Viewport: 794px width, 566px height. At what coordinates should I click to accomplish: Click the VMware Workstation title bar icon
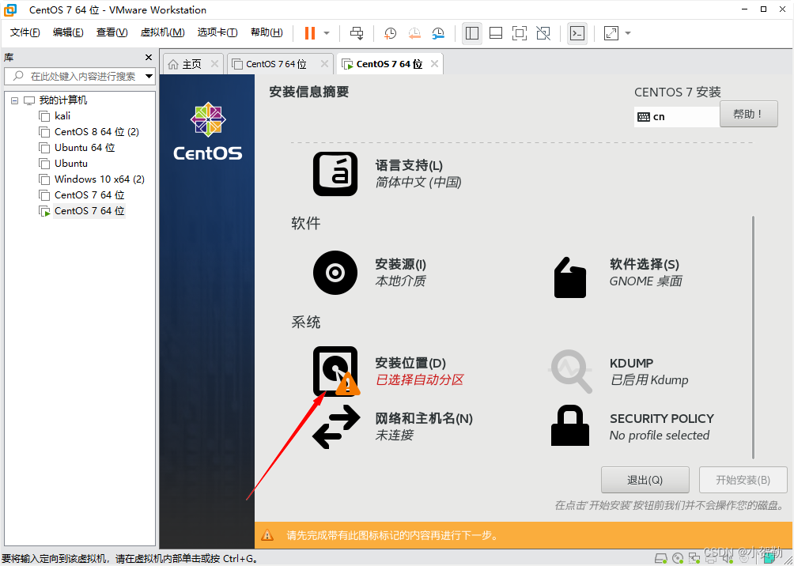pos(10,9)
